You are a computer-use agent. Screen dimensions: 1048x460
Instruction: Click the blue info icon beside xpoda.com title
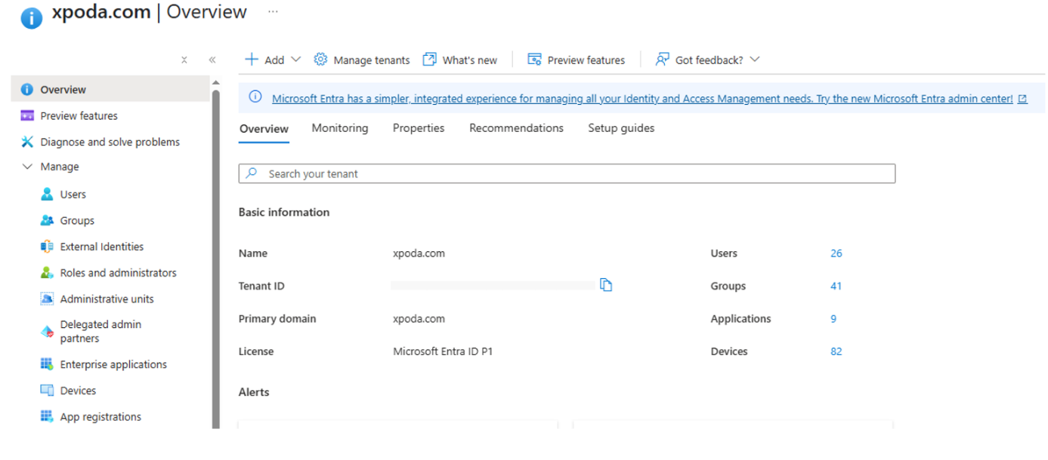[31, 17]
